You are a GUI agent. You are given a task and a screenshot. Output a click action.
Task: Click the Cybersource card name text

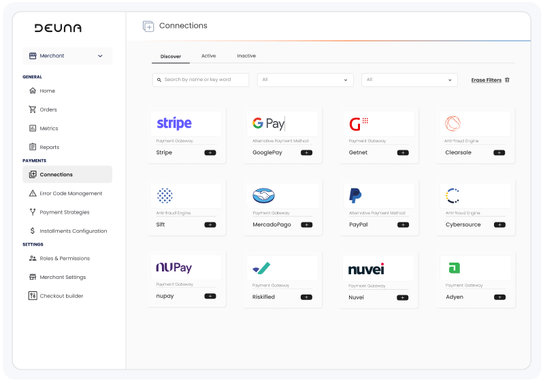(463, 224)
